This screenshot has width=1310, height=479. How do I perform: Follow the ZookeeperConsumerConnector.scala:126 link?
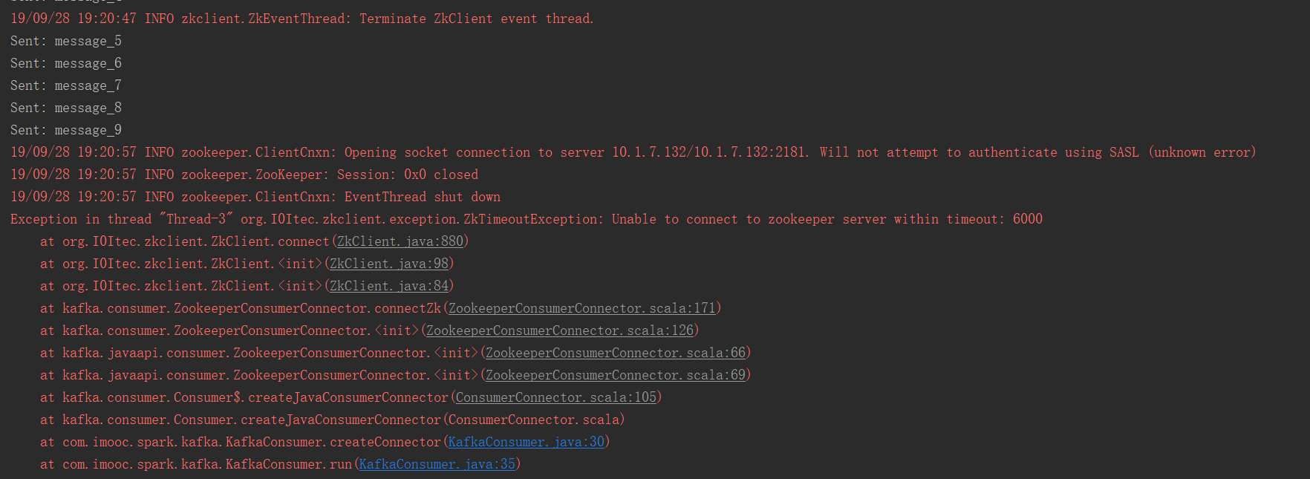(560, 330)
